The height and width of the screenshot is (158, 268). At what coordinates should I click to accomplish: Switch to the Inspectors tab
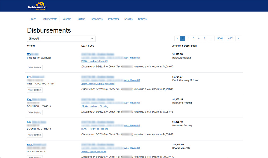click(x=113, y=19)
